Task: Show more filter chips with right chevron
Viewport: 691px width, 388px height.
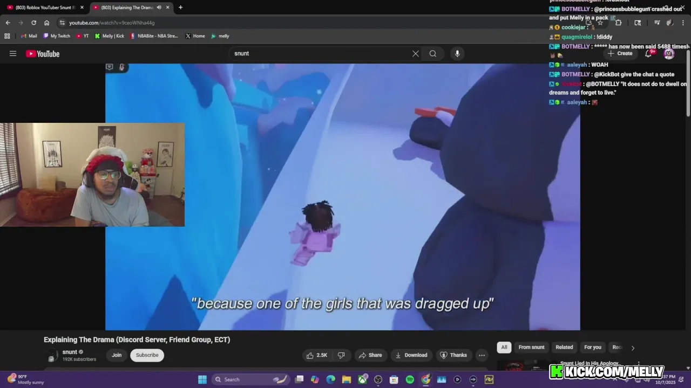Action: pyautogui.click(x=633, y=348)
